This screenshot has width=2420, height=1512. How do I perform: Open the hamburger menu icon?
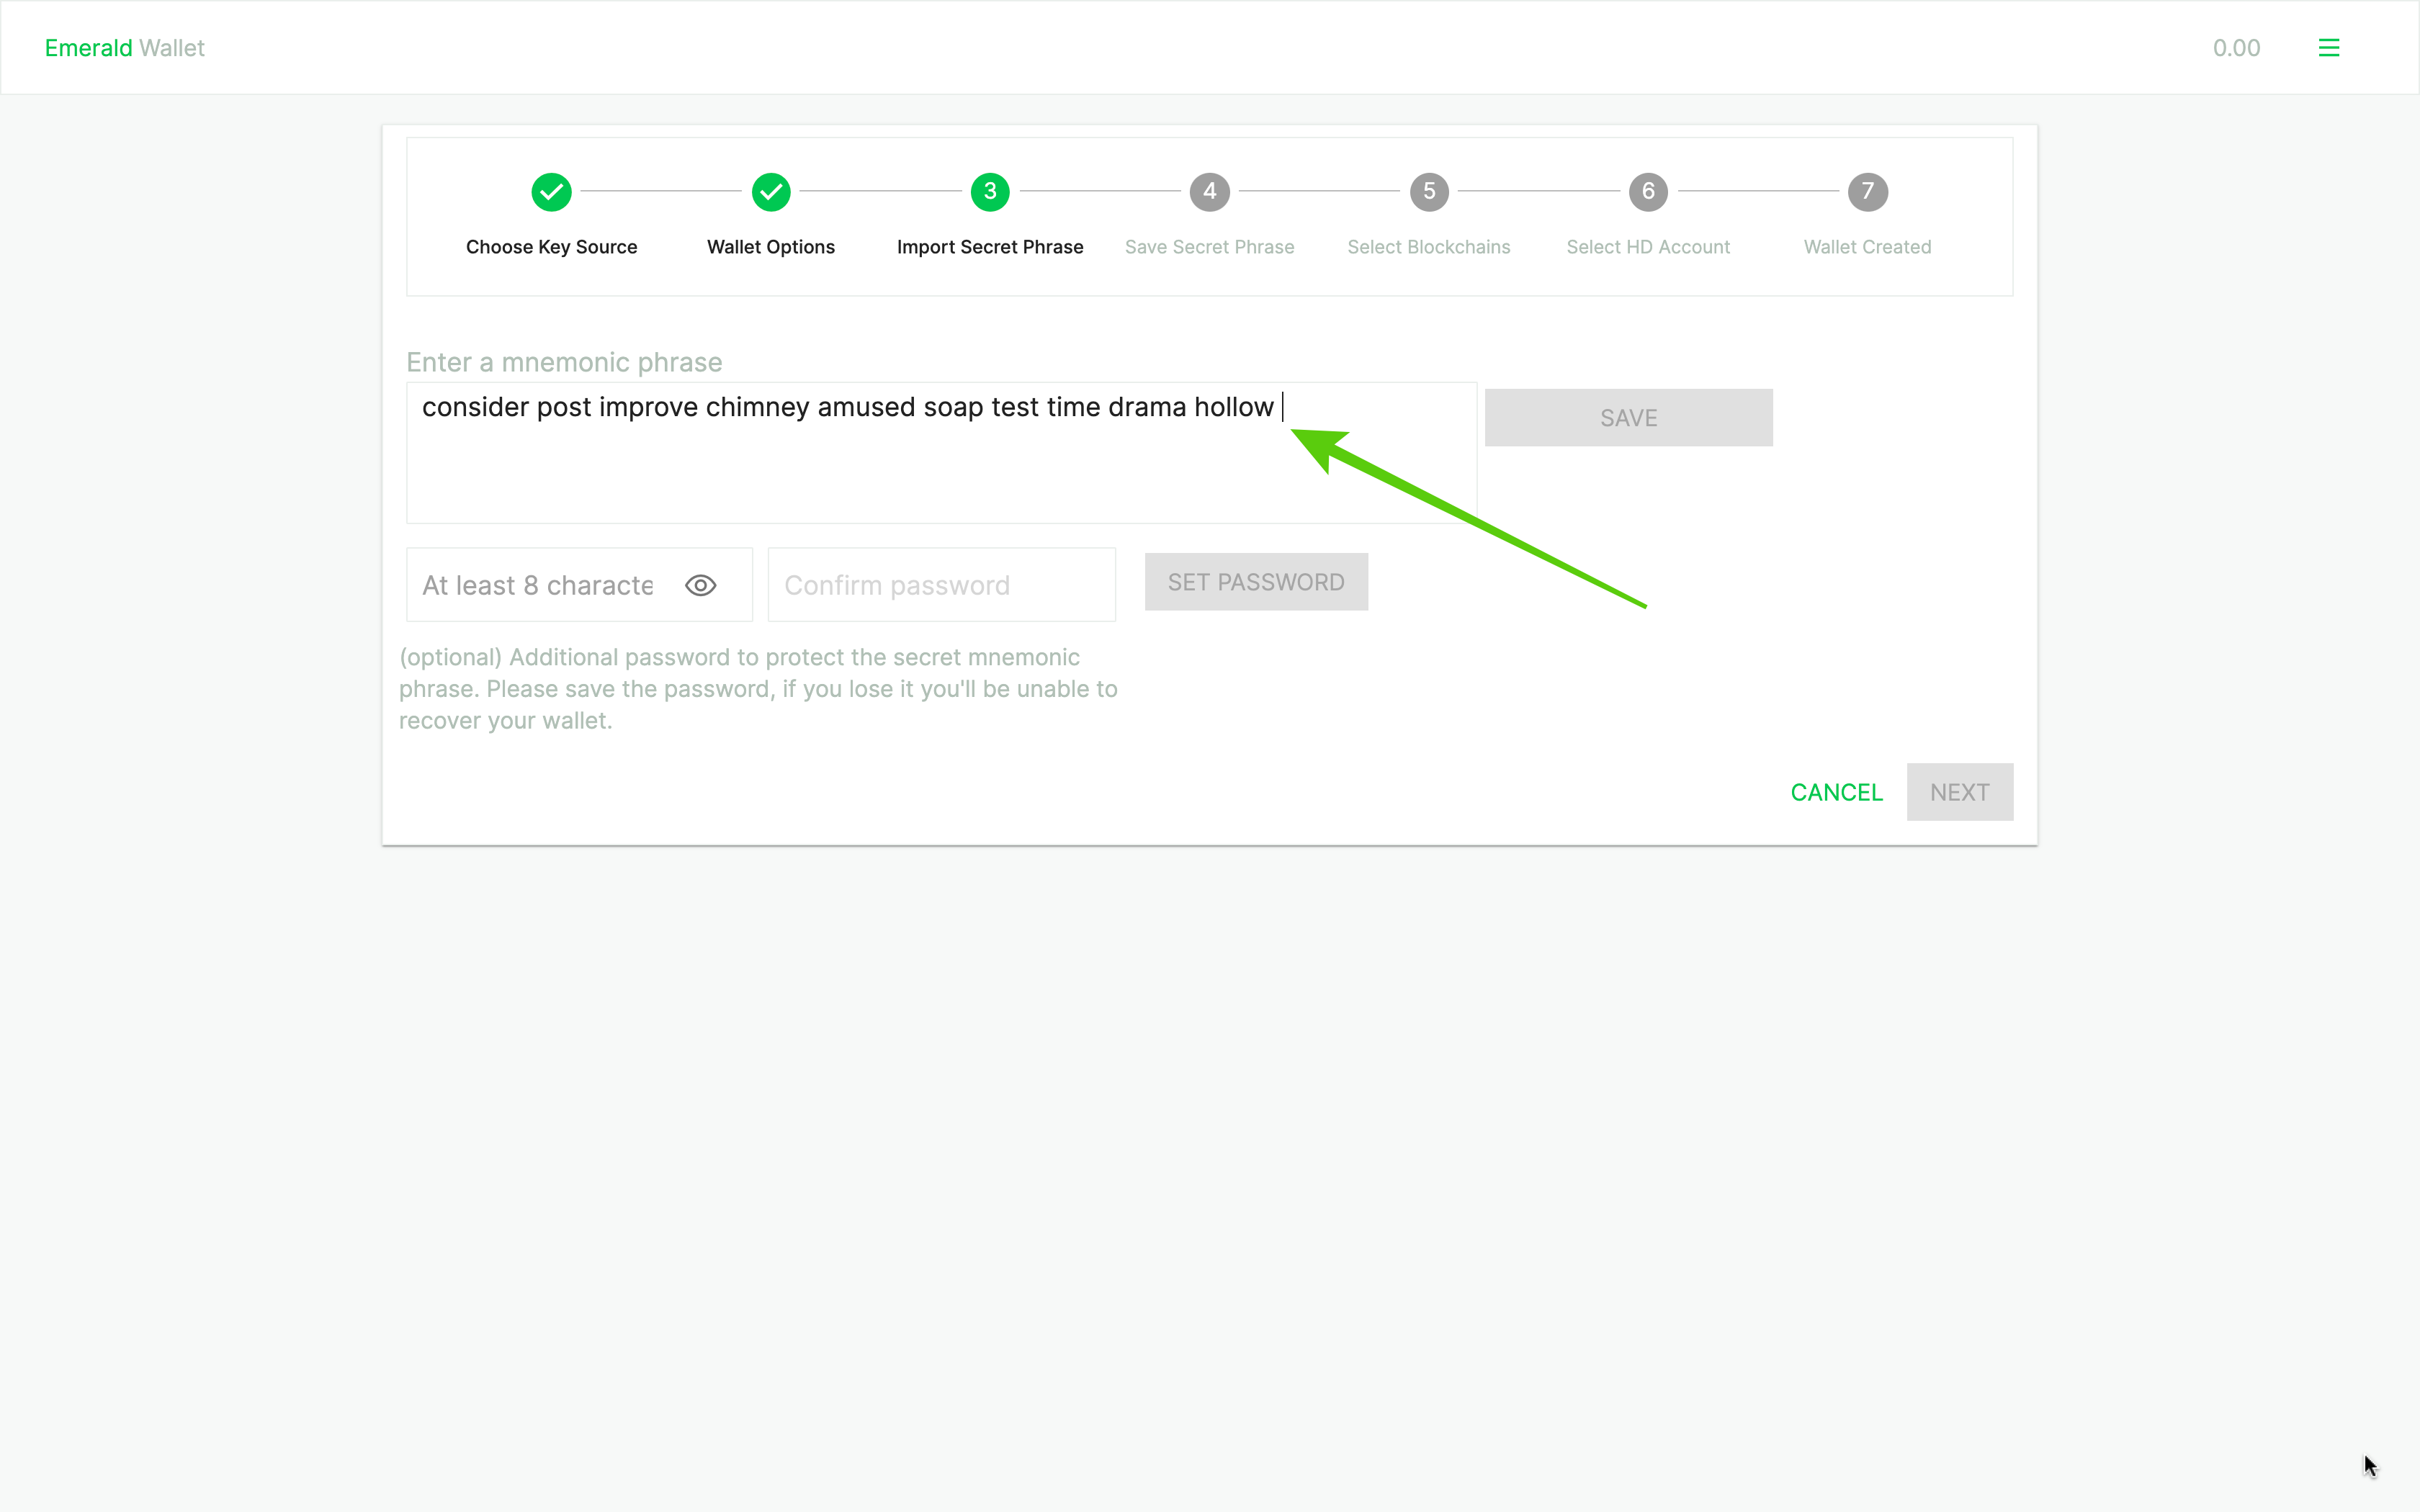pos(2328,48)
